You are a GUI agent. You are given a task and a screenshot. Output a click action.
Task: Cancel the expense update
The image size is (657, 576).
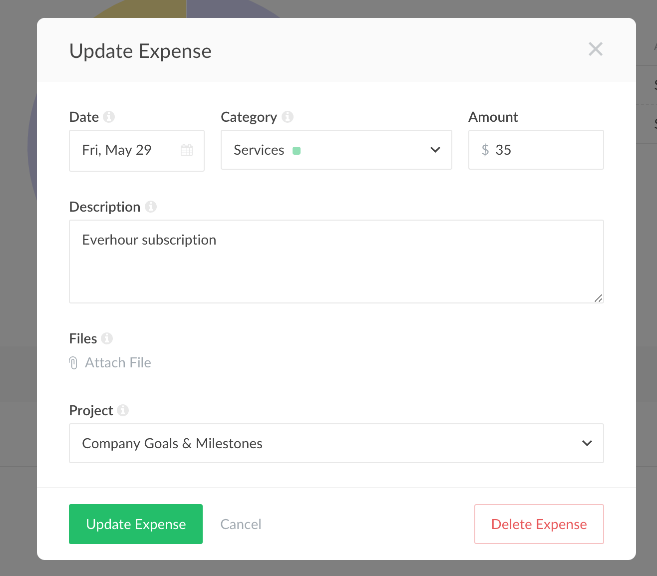[241, 524]
